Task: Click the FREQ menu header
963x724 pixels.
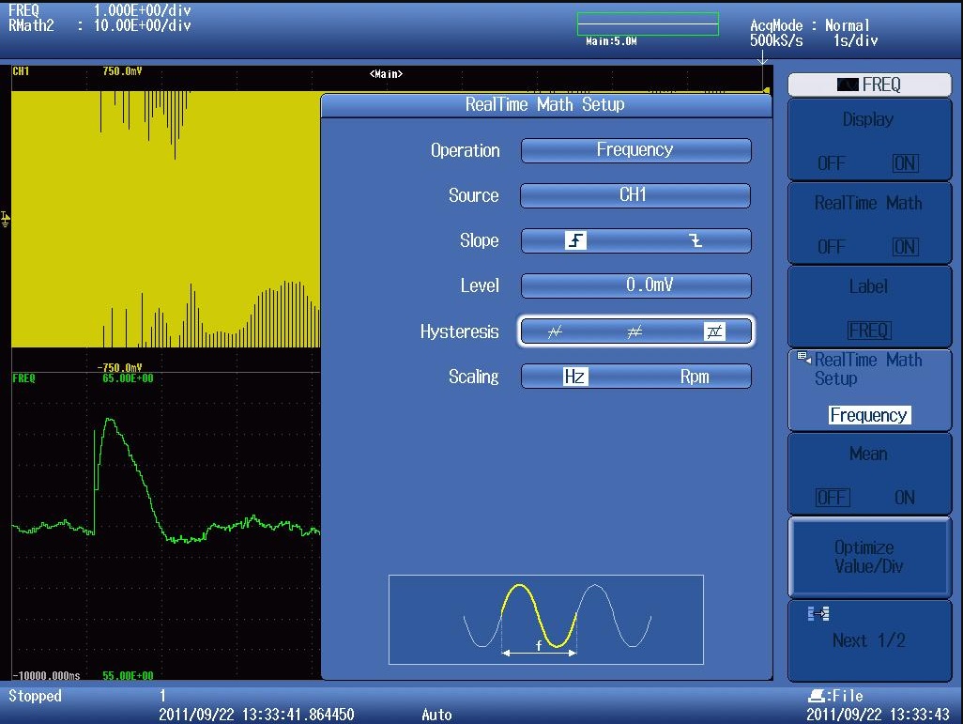Action: point(868,85)
